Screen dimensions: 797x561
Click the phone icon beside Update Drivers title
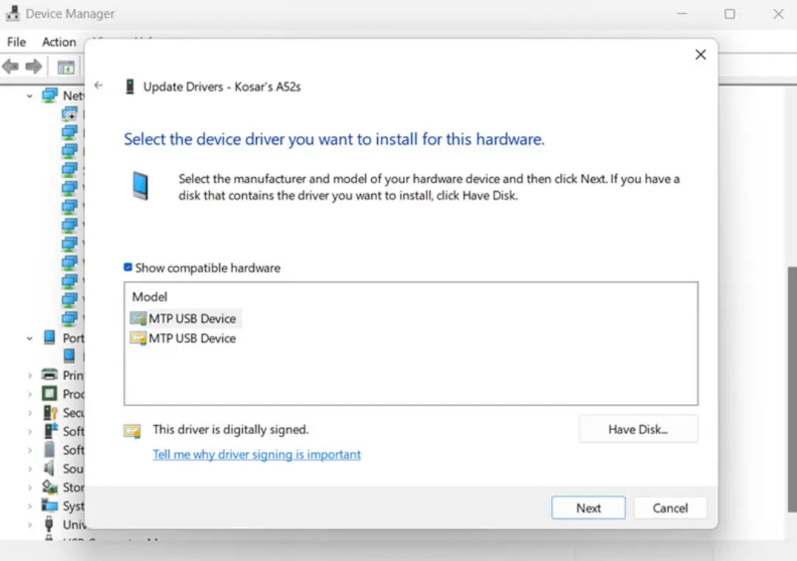pos(130,86)
